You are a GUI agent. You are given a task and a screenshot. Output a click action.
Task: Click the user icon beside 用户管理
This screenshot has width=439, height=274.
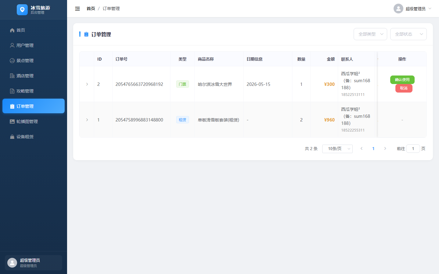click(x=12, y=45)
